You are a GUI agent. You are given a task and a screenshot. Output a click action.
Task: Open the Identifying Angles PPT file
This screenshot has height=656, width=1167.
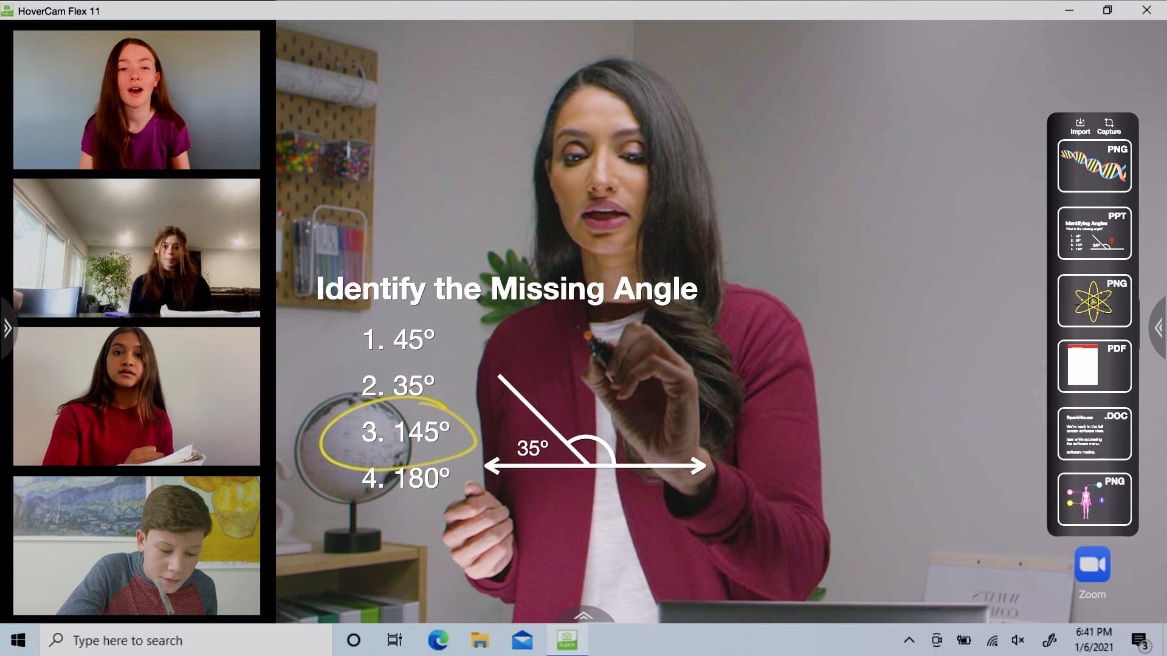[1094, 233]
